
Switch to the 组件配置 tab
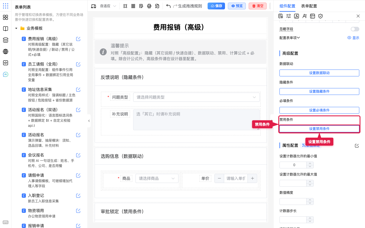pos(287,6)
